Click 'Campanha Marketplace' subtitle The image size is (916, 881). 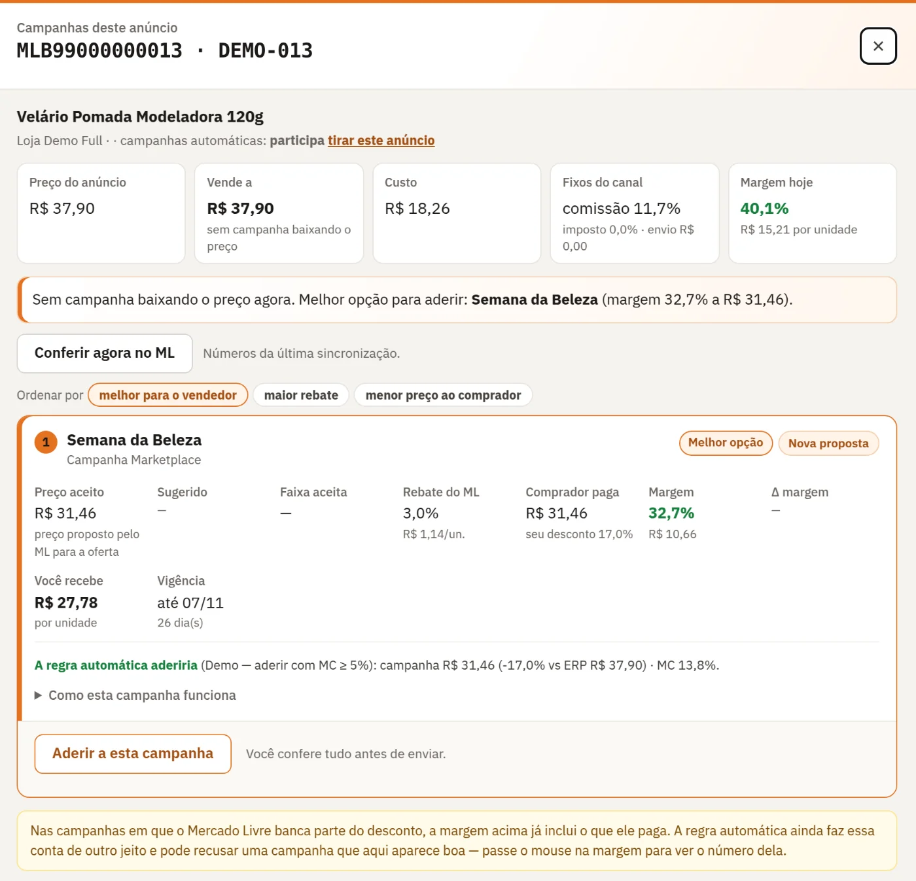click(x=134, y=460)
